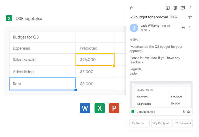Click the Q3Budget.xlsx spreadsheet title
Screen dimensions: 199x137
(x=29, y=19)
